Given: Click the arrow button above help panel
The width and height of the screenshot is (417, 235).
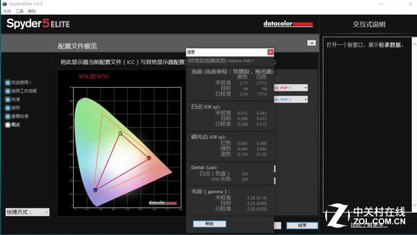Looking at the screenshot, I should pyautogui.click(x=311, y=43).
